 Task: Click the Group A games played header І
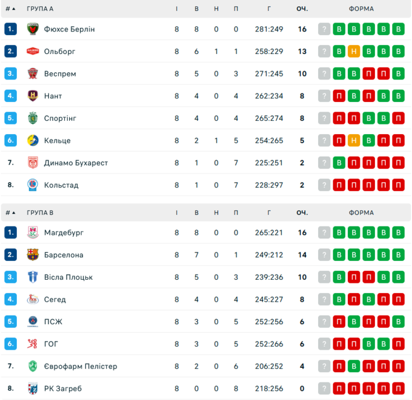pyautogui.click(x=176, y=8)
